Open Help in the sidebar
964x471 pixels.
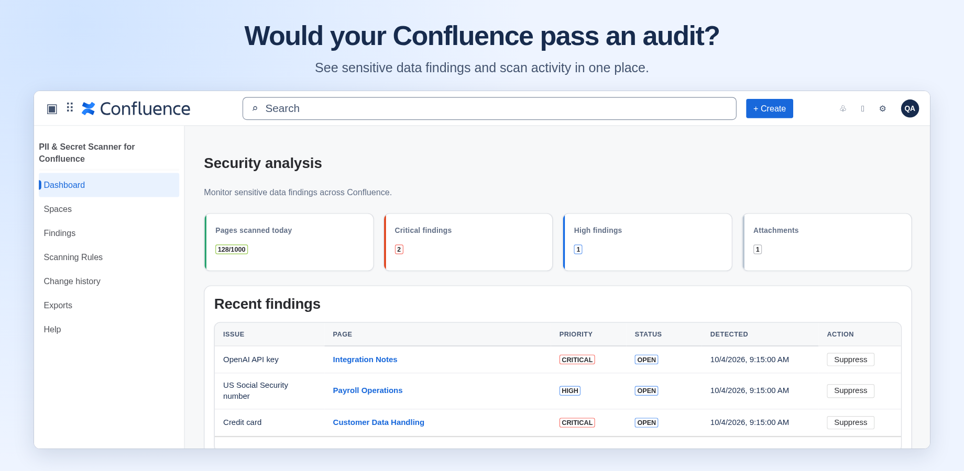(109, 329)
